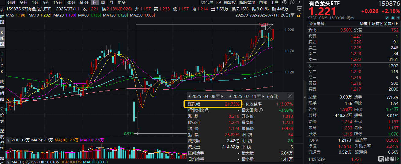401x164 pixels.
Task: Open end-date calendar picker for 2025-07-11
Action: (259, 96)
